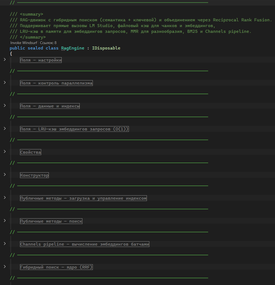Click the opening <summary> tag comment
This screenshot has width=275, height=285.
click(31, 14)
